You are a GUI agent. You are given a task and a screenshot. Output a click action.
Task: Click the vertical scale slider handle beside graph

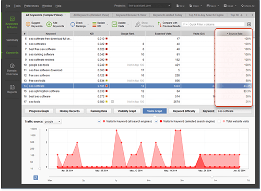40,168
